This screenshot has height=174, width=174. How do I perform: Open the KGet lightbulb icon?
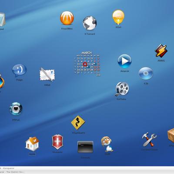[x=118, y=17]
